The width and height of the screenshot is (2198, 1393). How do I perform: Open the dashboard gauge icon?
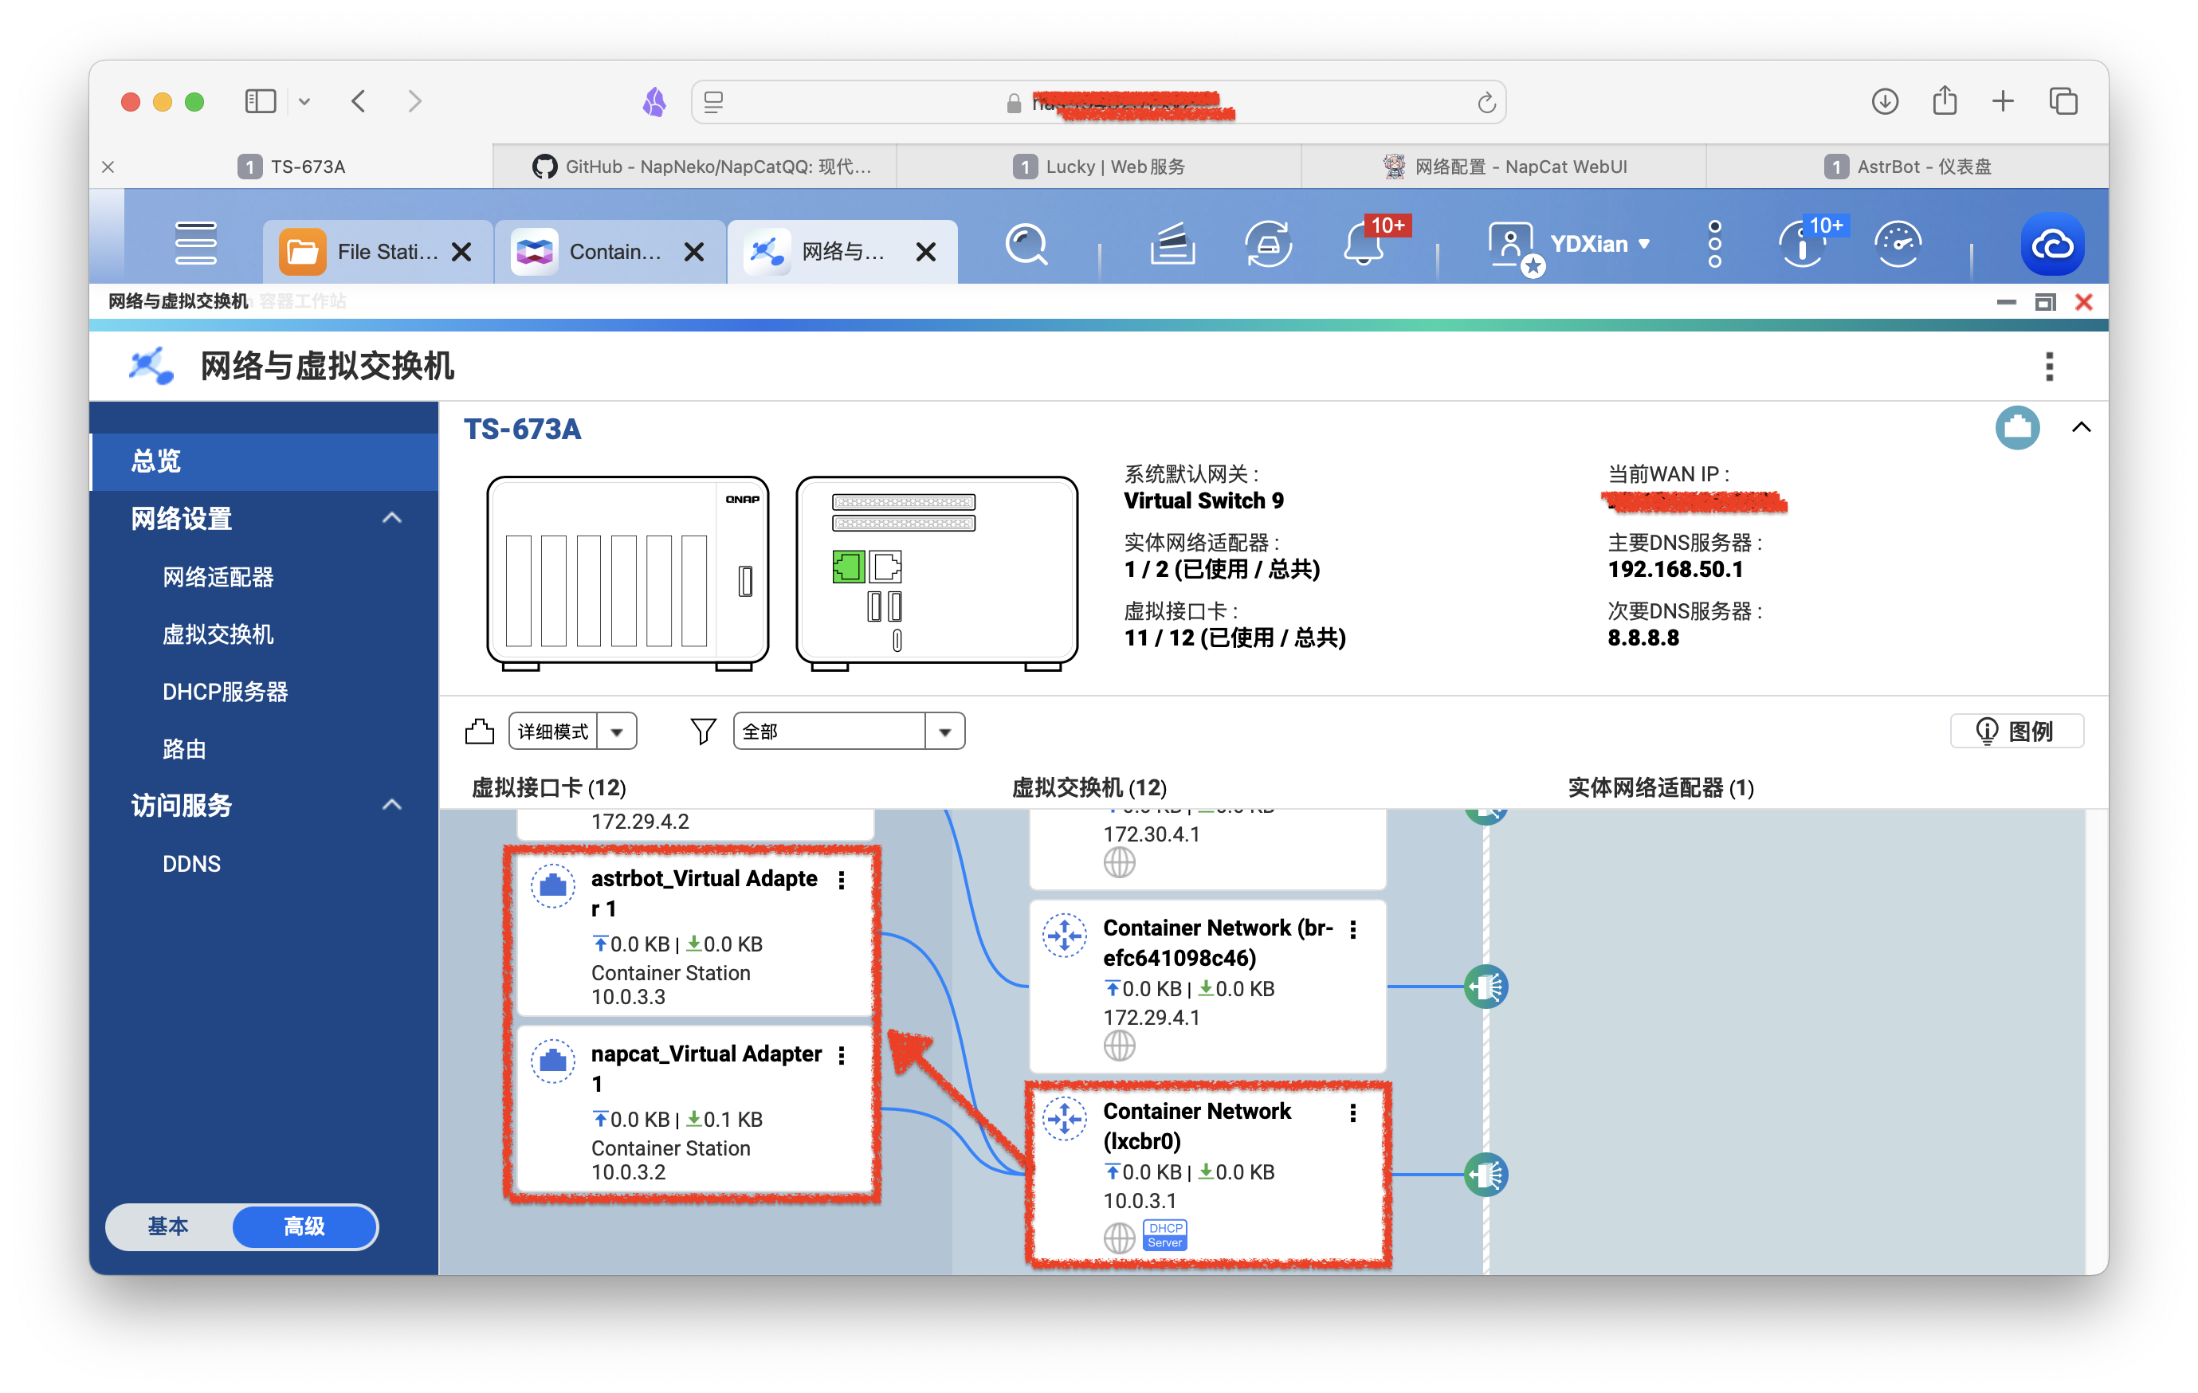tap(1898, 245)
